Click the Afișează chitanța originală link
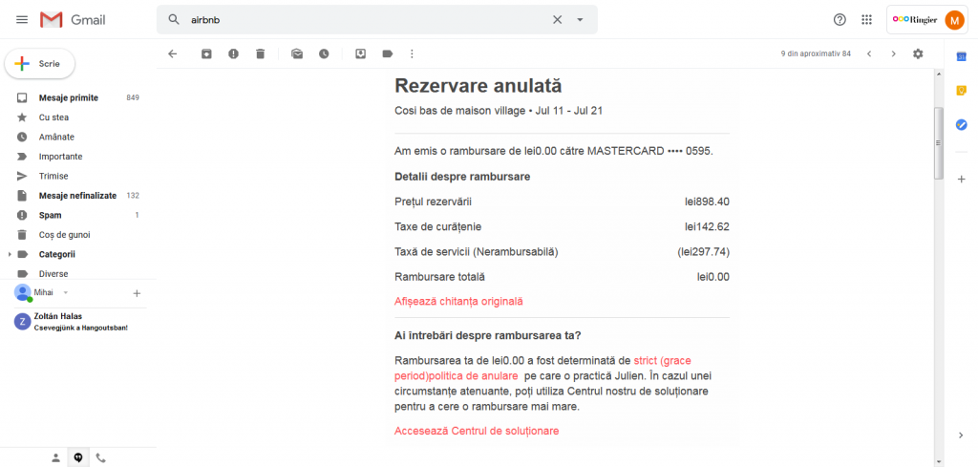This screenshot has height=467, width=978. [x=458, y=301]
